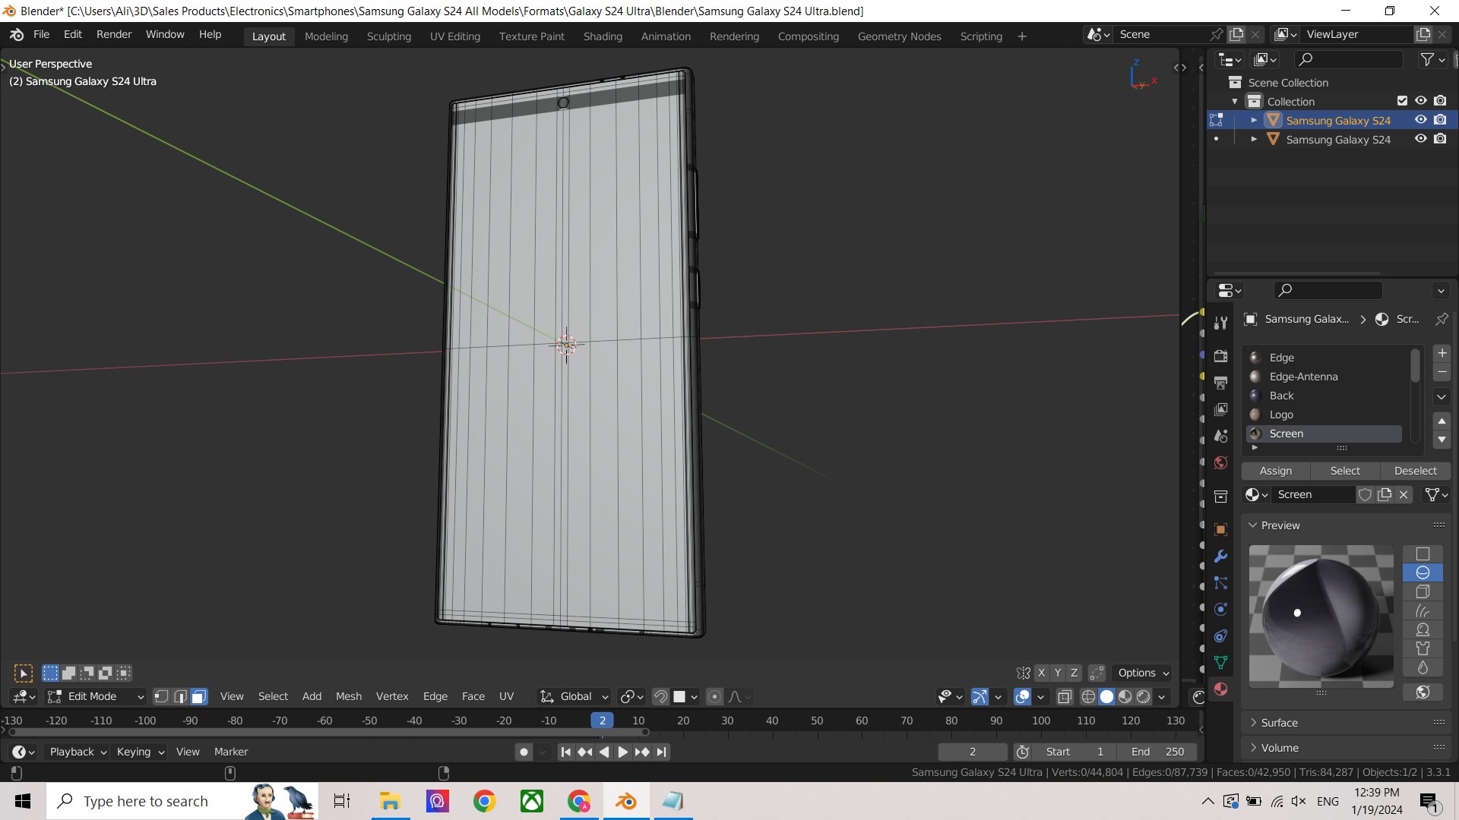Toggle X axis mirror

[x=1041, y=673]
